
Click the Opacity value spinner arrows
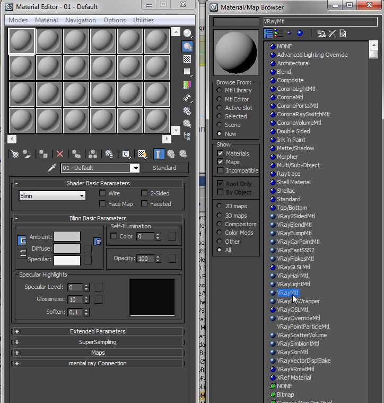[158, 259]
